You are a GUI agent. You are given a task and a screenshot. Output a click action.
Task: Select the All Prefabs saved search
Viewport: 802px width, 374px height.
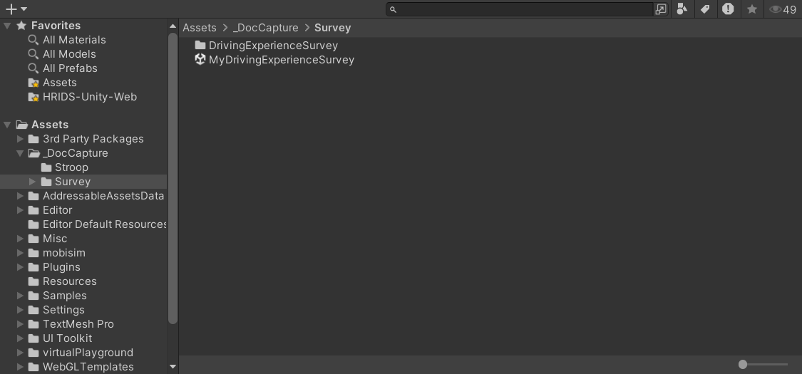(x=70, y=68)
